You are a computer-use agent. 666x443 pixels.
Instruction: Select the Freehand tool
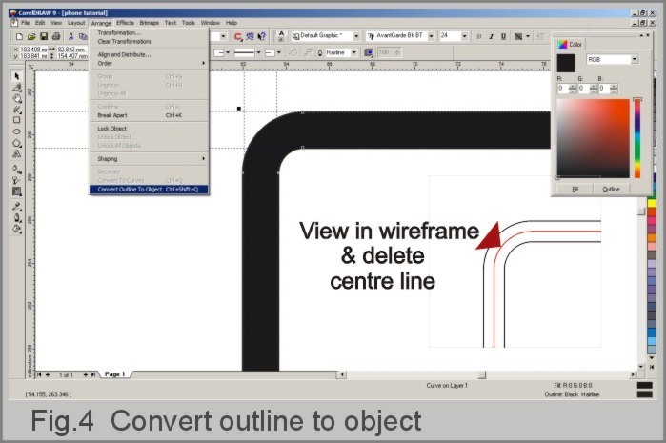pyautogui.click(x=17, y=110)
